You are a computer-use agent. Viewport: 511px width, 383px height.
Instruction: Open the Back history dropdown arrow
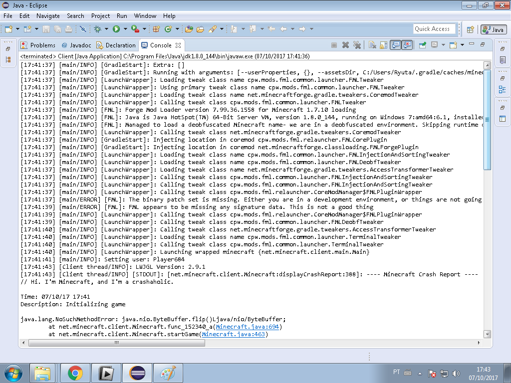pos(292,29)
